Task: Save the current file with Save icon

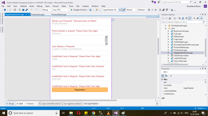Action: point(23,10)
